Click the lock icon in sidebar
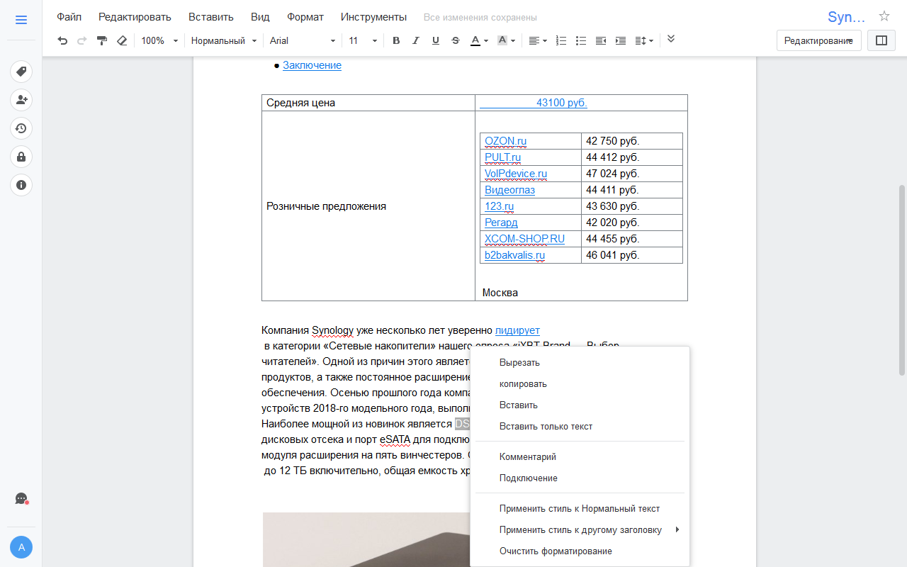 21,157
